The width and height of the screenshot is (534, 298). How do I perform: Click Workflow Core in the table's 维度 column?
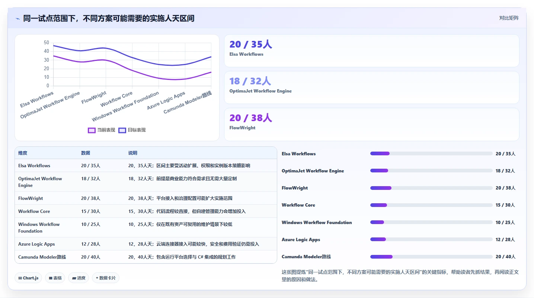(34, 211)
